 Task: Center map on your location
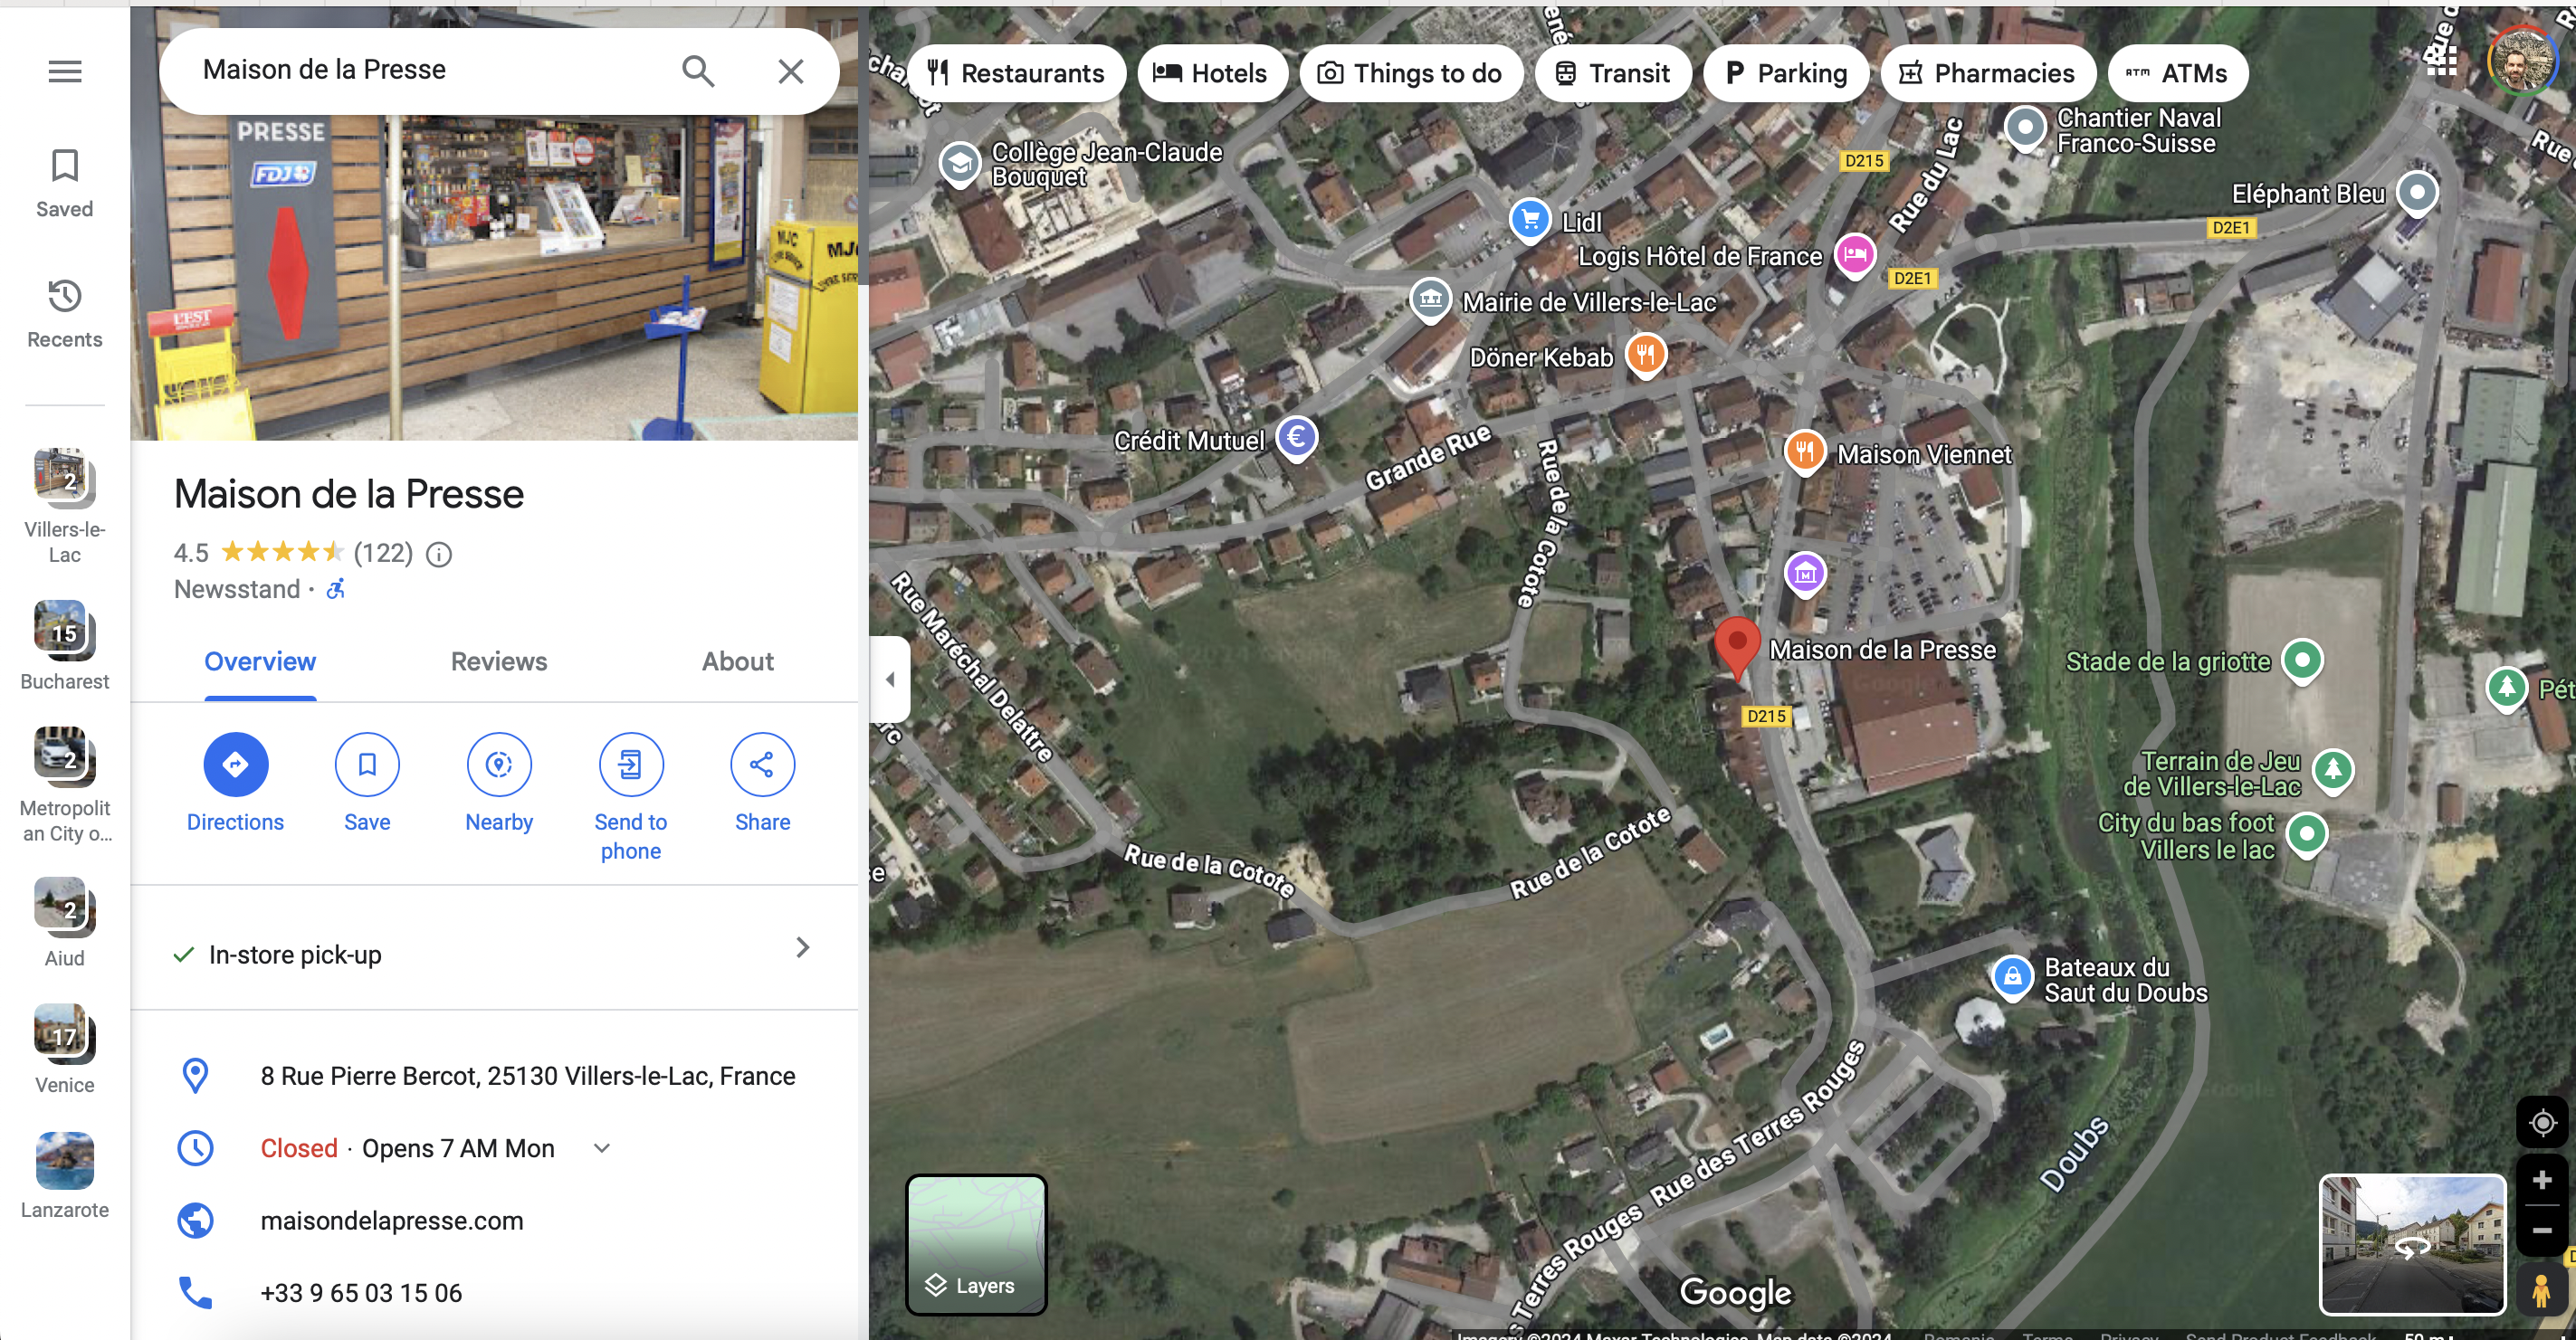pyautogui.click(x=2542, y=1122)
